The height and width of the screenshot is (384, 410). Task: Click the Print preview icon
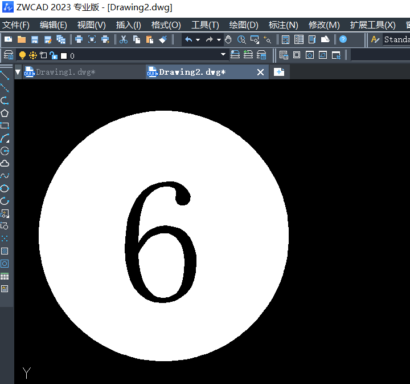click(x=92, y=39)
